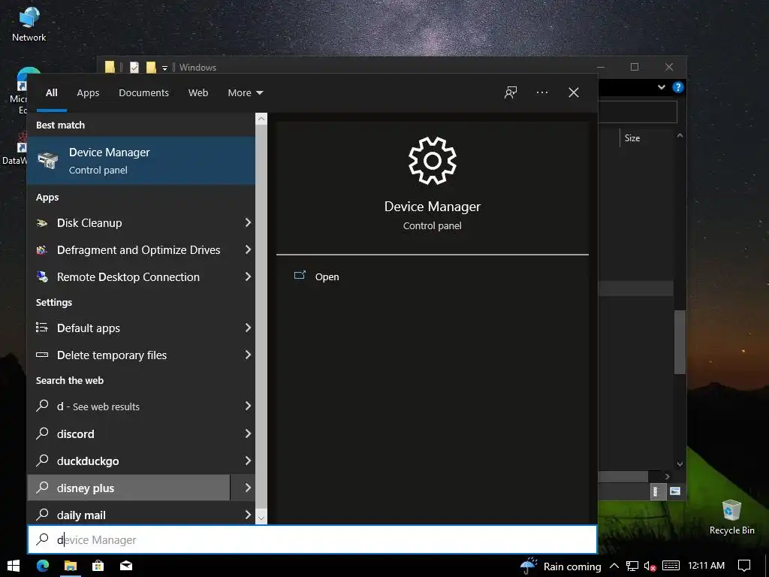The width and height of the screenshot is (769, 577).
Task: Expand Remote Desktop Connection arrow
Action: (248, 276)
